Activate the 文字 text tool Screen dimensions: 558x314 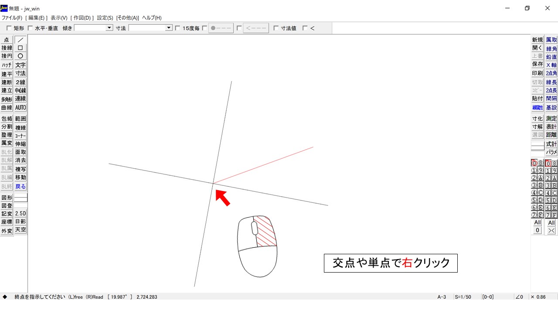pos(20,65)
